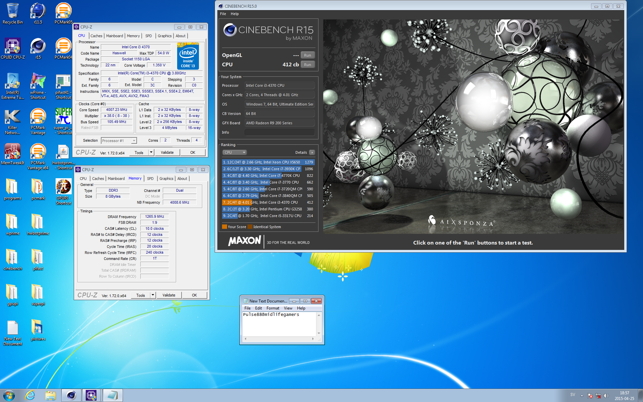643x402 pixels.
Task: Open the programs folder on desktop
Action: pos(13,189)
